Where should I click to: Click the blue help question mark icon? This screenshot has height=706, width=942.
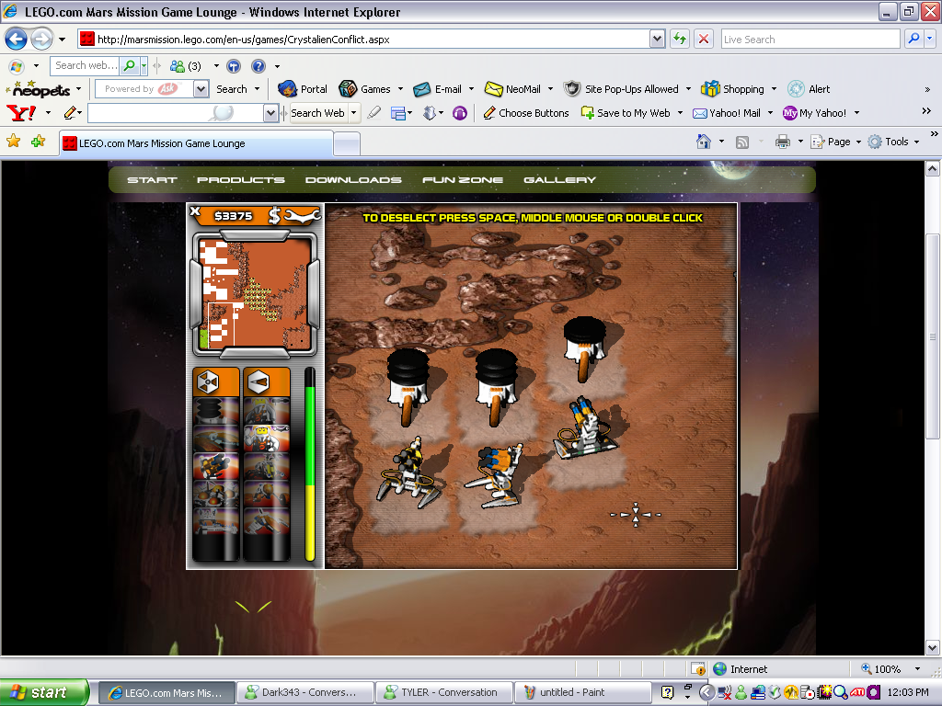[258, 66]
